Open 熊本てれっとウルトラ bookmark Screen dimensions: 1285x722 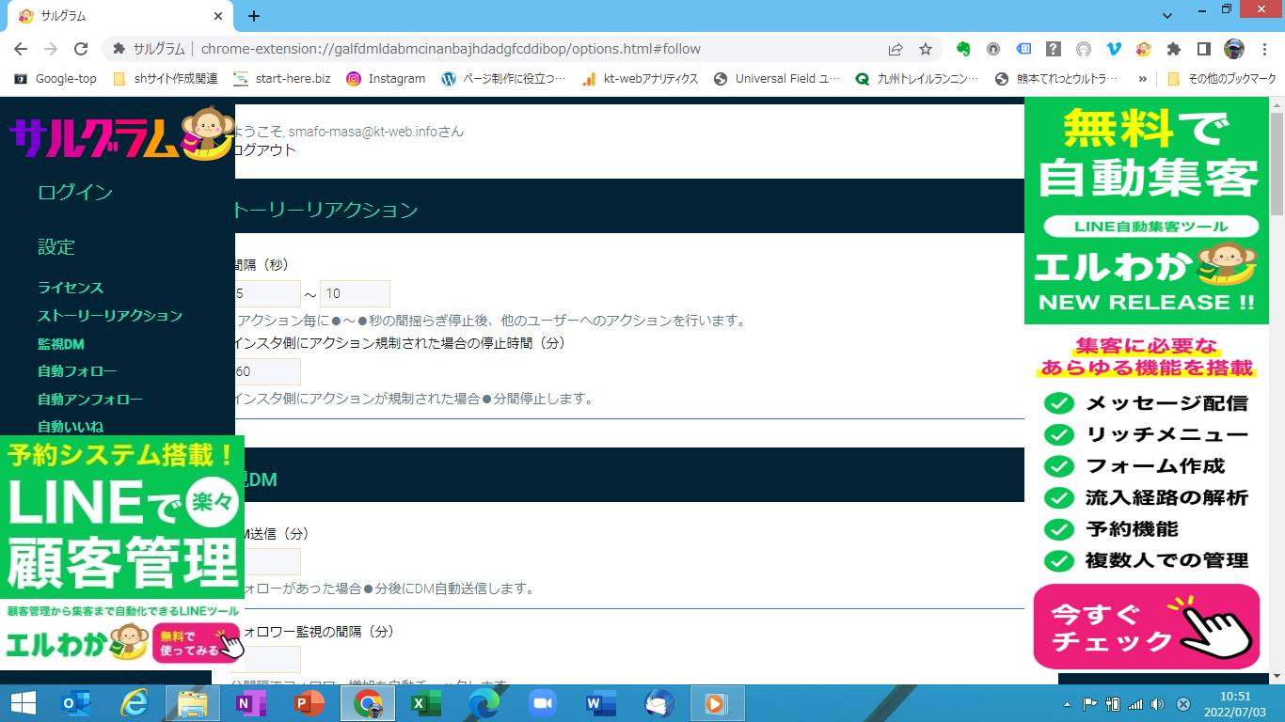[1056, 79]
